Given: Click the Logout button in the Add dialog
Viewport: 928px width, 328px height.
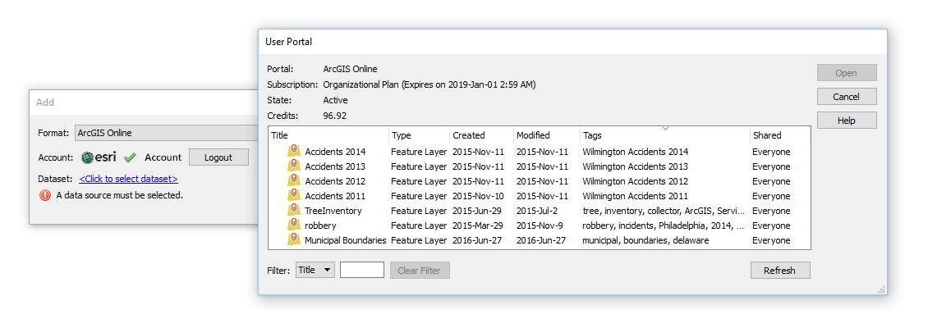Looking at the screenshot, I should [218, 157].
